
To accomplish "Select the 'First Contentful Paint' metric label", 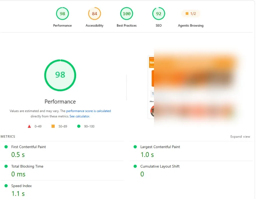I will tap(29, 147).
